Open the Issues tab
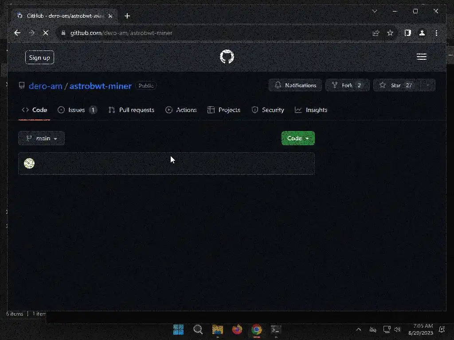 (77, 110)
